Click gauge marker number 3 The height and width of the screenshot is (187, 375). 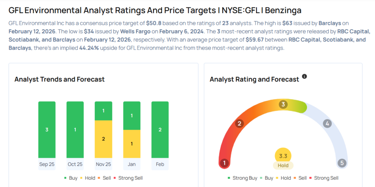(x=283, y=105)
